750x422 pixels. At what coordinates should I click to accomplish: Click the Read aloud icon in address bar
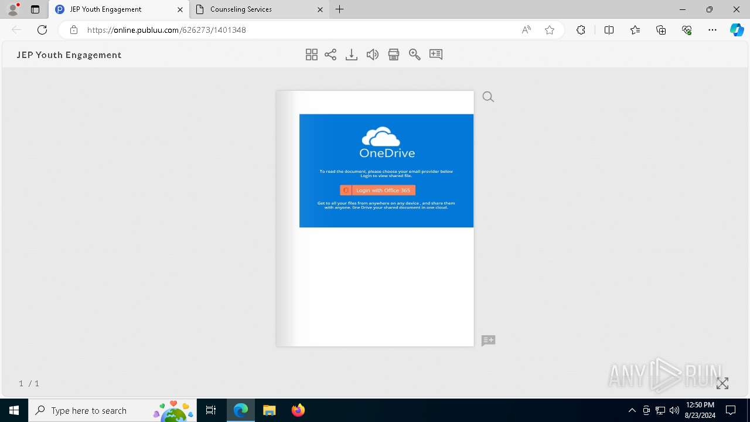526,30
